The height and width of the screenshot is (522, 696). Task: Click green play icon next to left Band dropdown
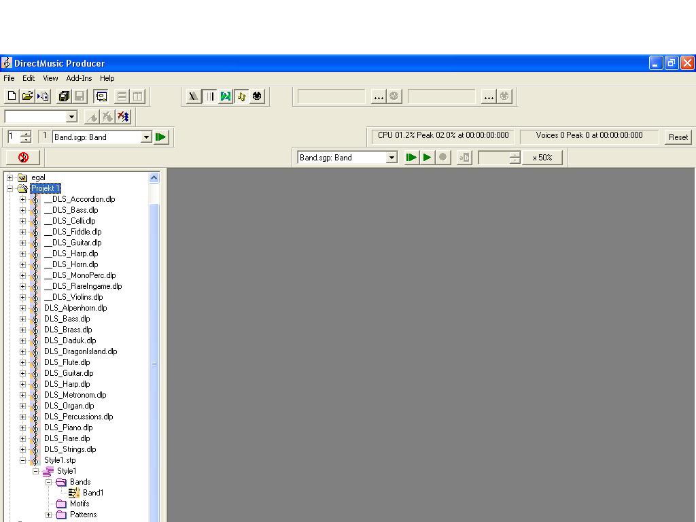[161, 137]
